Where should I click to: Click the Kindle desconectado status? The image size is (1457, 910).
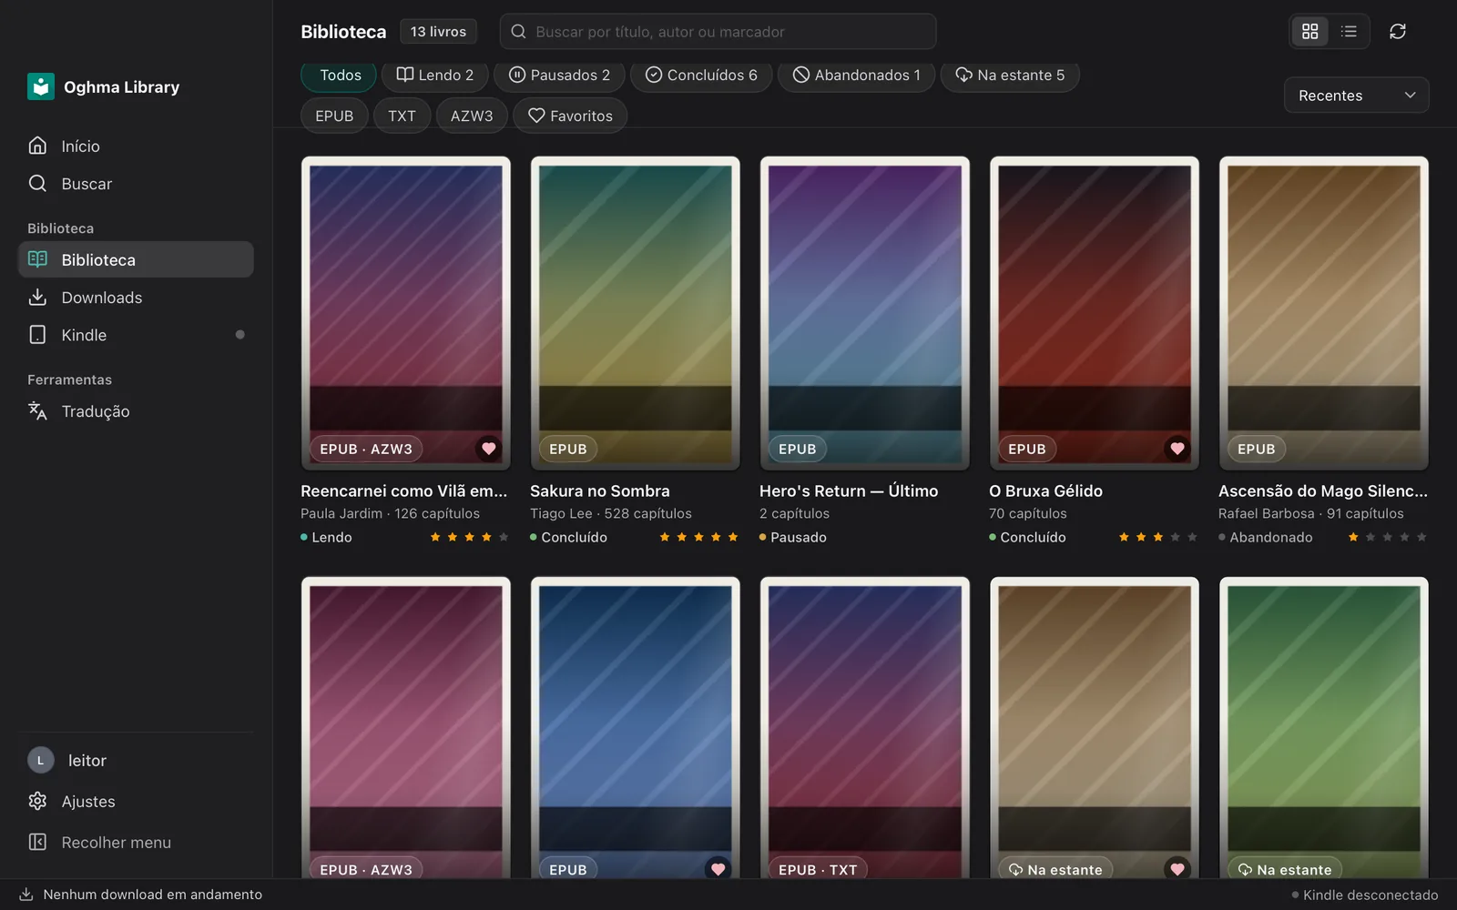1365,895
